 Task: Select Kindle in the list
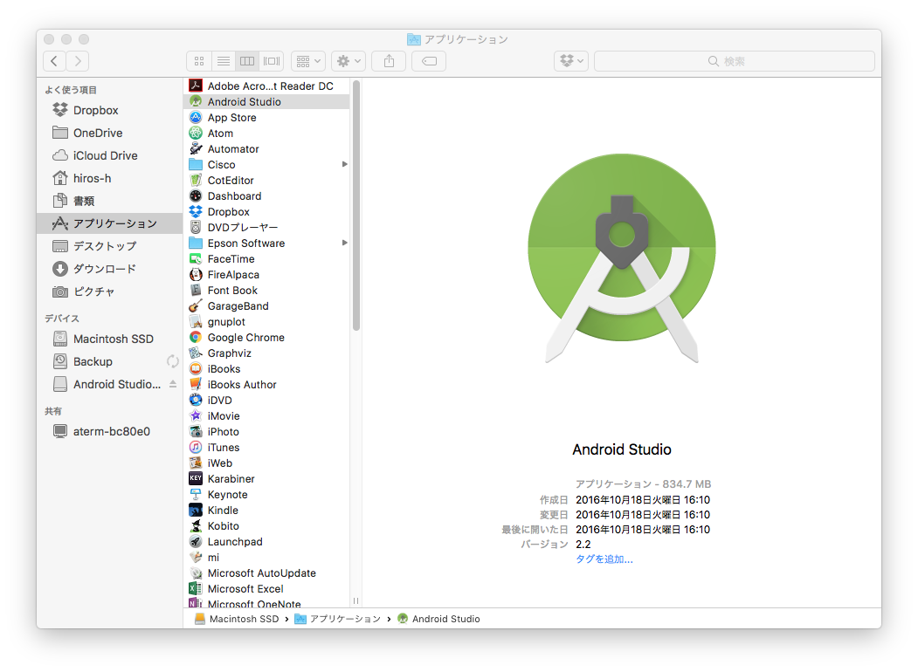coord(267,511)
